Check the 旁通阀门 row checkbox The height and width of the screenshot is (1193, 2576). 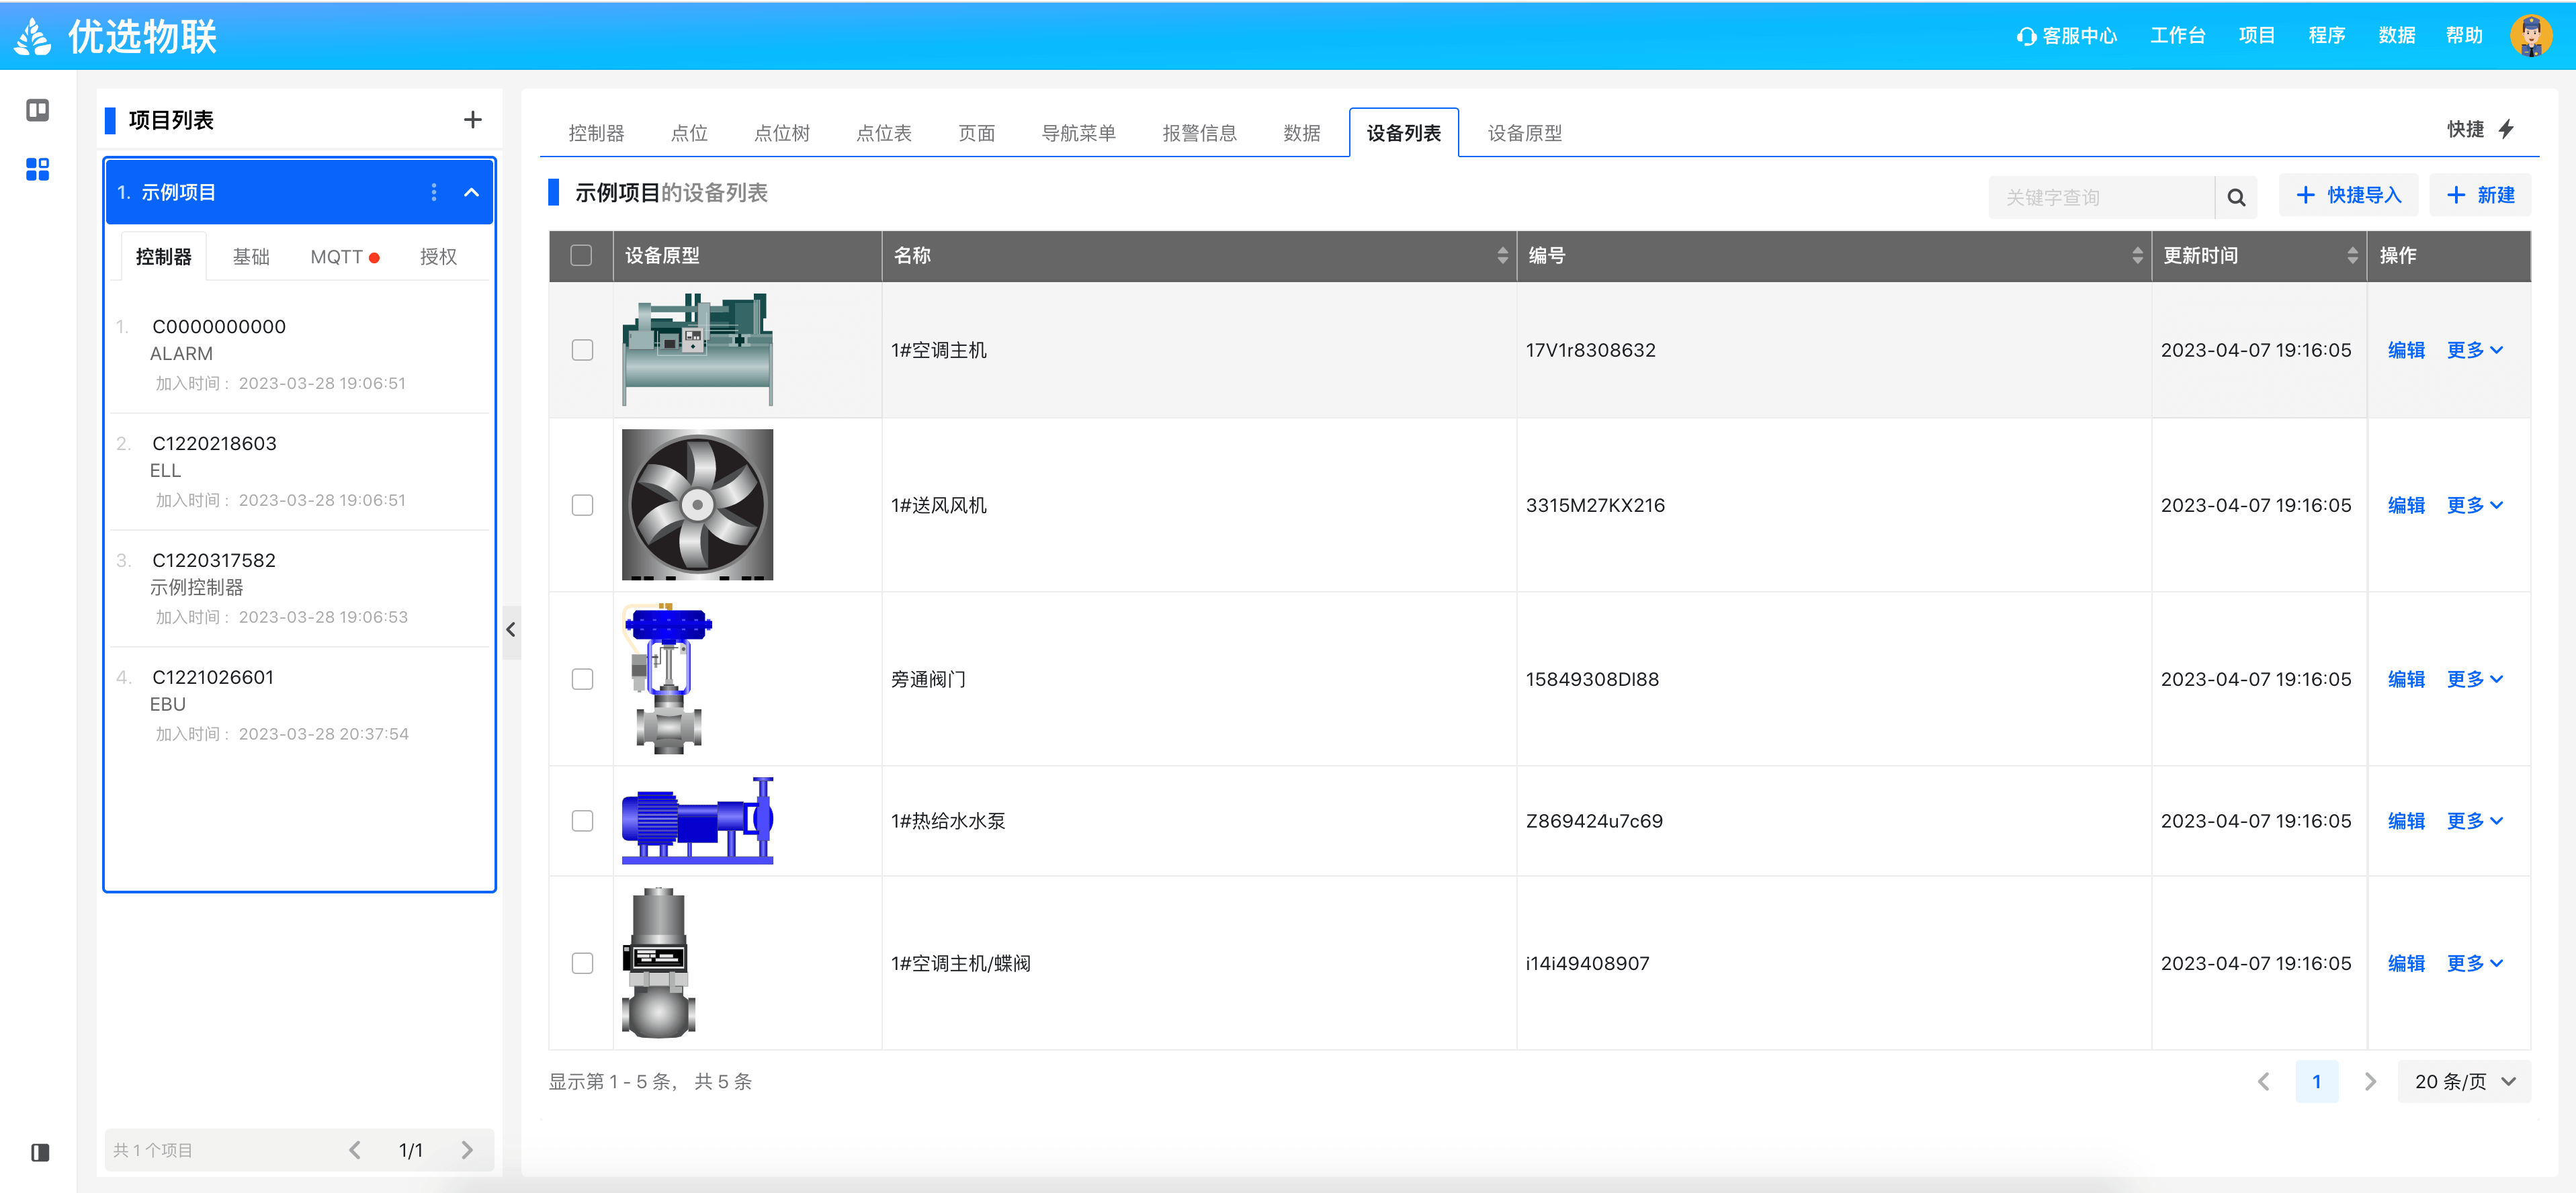coord(582,679)
